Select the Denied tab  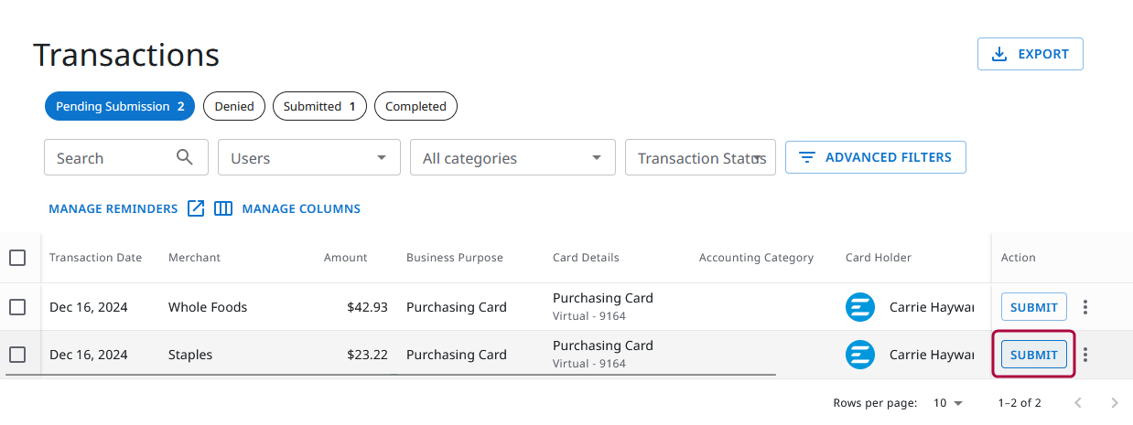(x=234, y=106)
